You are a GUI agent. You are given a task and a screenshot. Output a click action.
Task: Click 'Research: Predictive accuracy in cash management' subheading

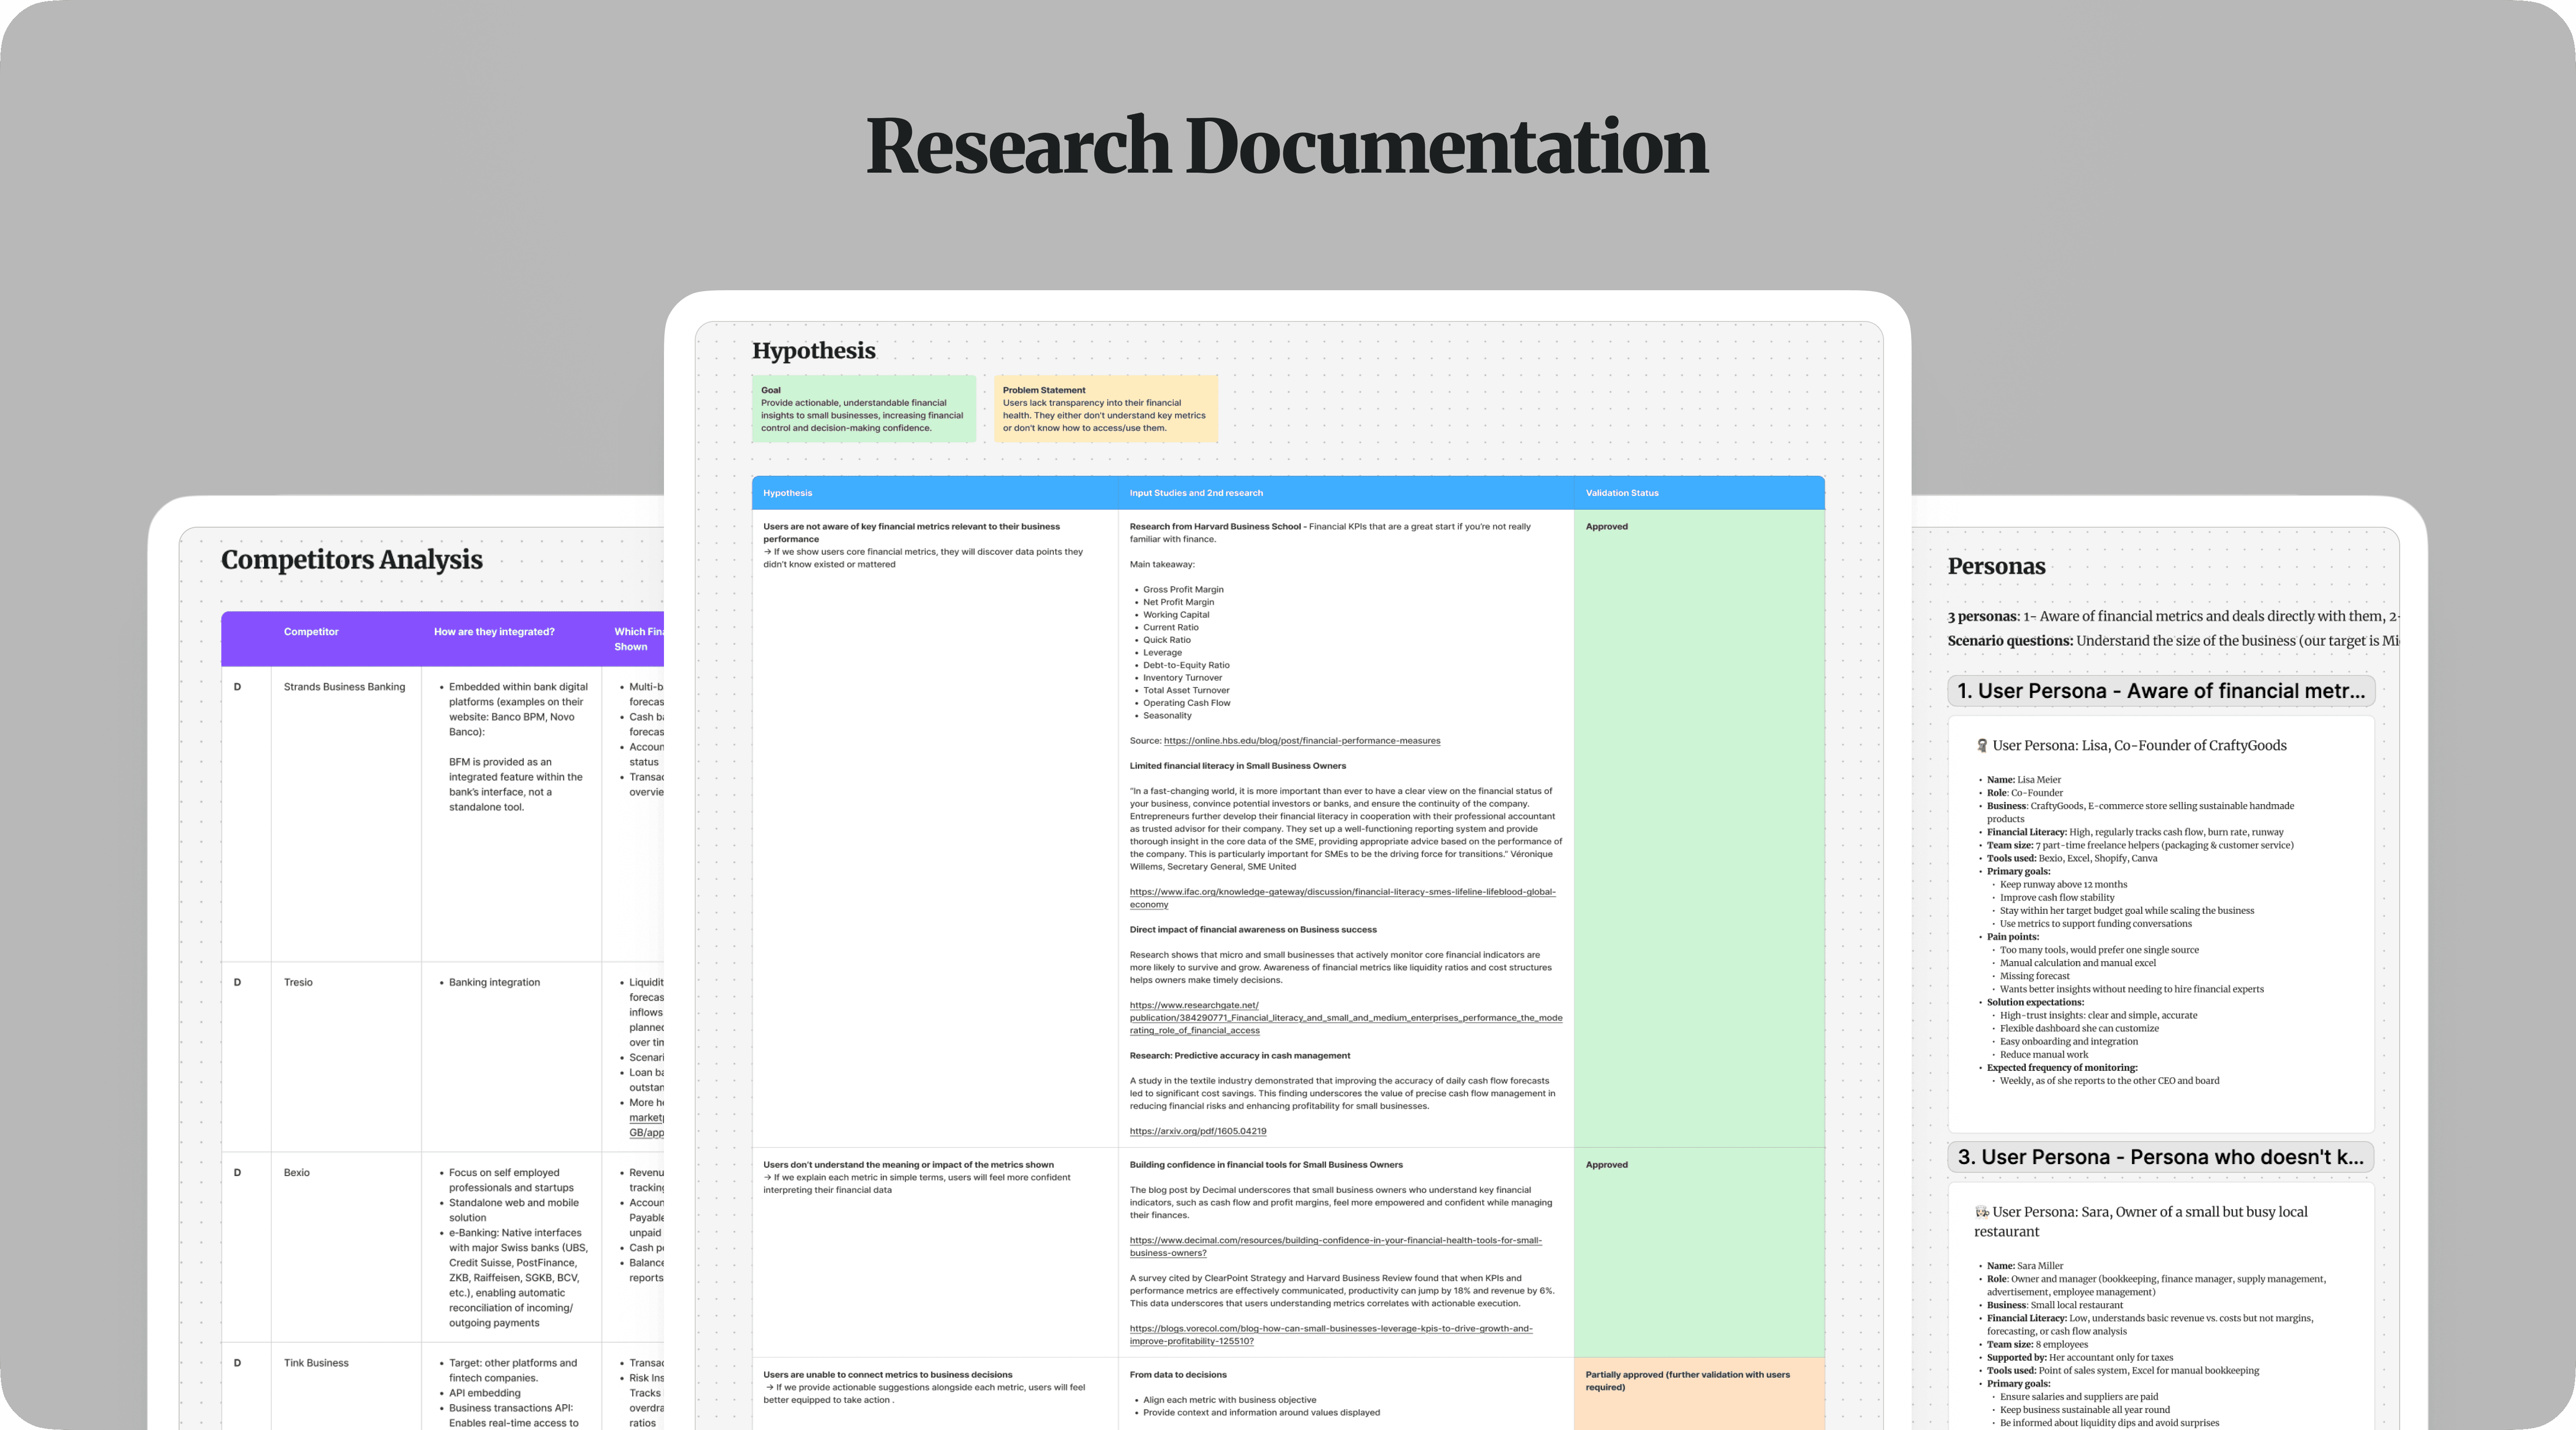[x=1239, y=1056]
